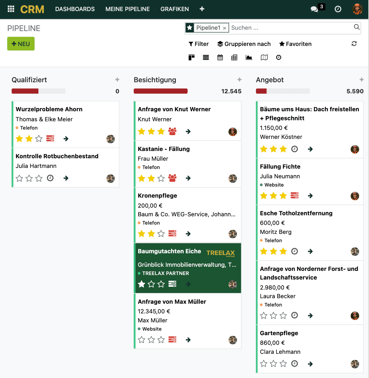Toggle first star on Fällung Fichte
The height and width of the screenshot is (378, 369).
(x=264, y=196)
